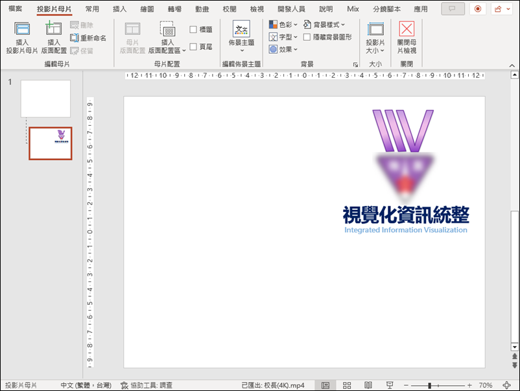
Task: Switch to Reading view icon
Action: click(368, 385)
